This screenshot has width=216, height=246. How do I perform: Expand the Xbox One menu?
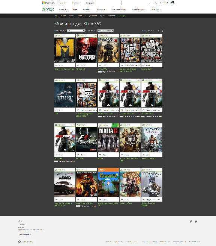coord(63,9)
